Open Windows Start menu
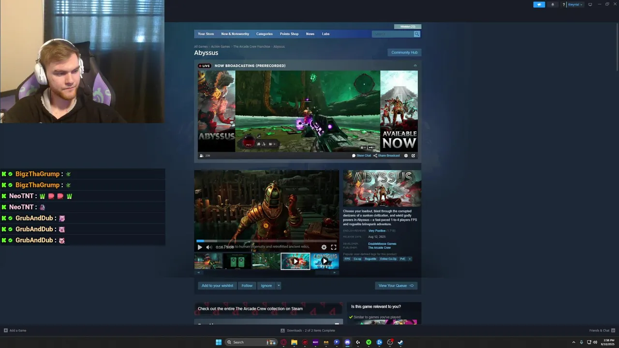This screenshot has height=348, width=619. point(219,342)
